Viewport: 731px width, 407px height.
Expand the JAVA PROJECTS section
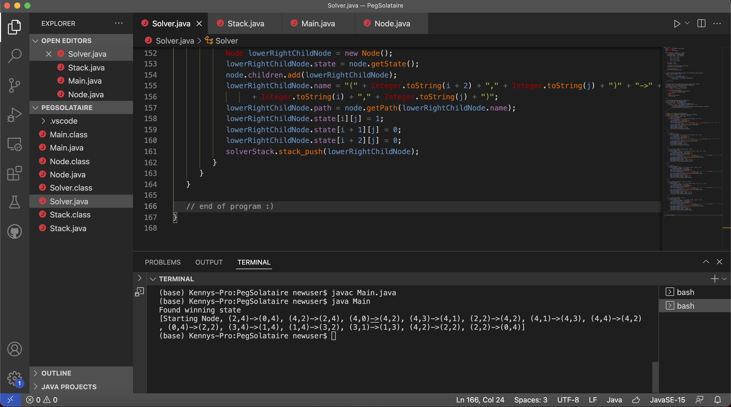(x=36, y=386)
